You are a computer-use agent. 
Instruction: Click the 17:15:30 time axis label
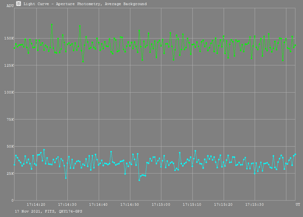[255, 204]
